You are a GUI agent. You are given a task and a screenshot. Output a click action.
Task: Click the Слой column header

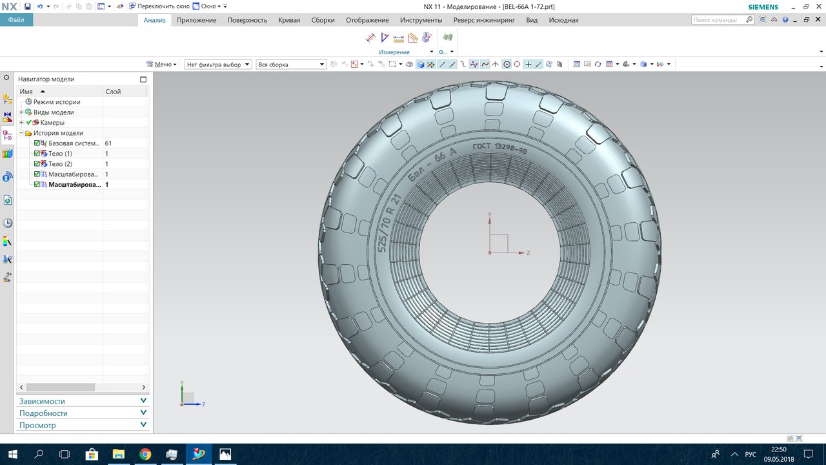[x=125, y=92]
